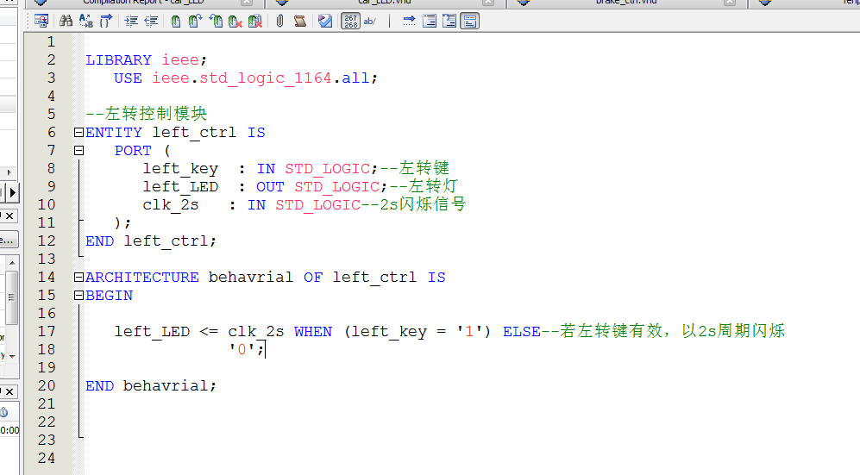Click the float window icon in toolbar
Screen dimensions: 860x475
pos(41,21)
